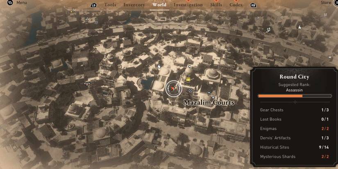Viewport: 338px width, 169px height.
Task: Select the Gear Chests 1/3 row
Action: pyautogui.click(x=295, y=110)
